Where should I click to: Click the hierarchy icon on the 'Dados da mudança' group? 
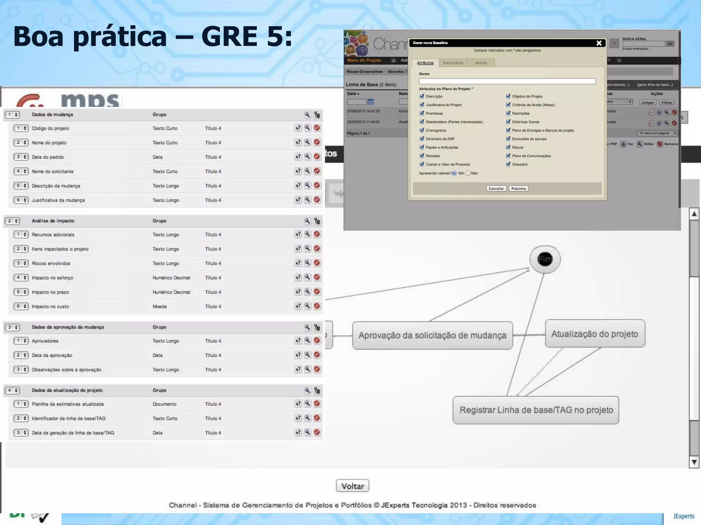point(317,115)
